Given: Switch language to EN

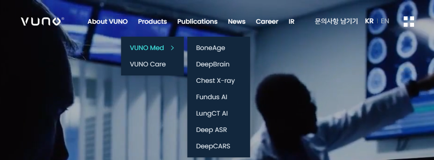Looking at the screenshot, I should [385, 21].
